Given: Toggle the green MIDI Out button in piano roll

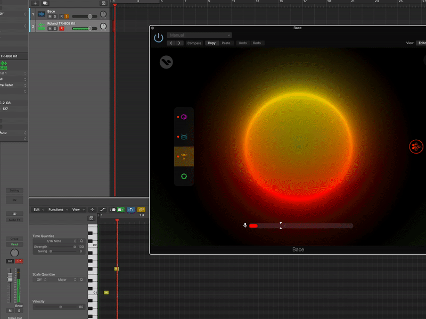Looking at the screenshot, I should [x=121, y=209].
